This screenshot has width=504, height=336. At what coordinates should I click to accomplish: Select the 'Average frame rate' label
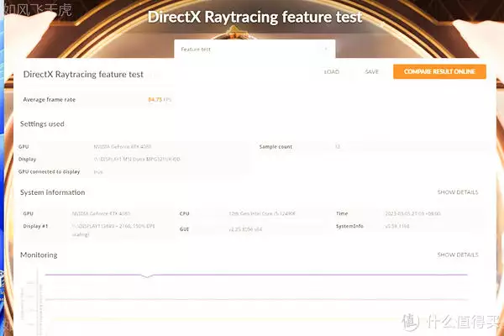[x=50, y=100]
